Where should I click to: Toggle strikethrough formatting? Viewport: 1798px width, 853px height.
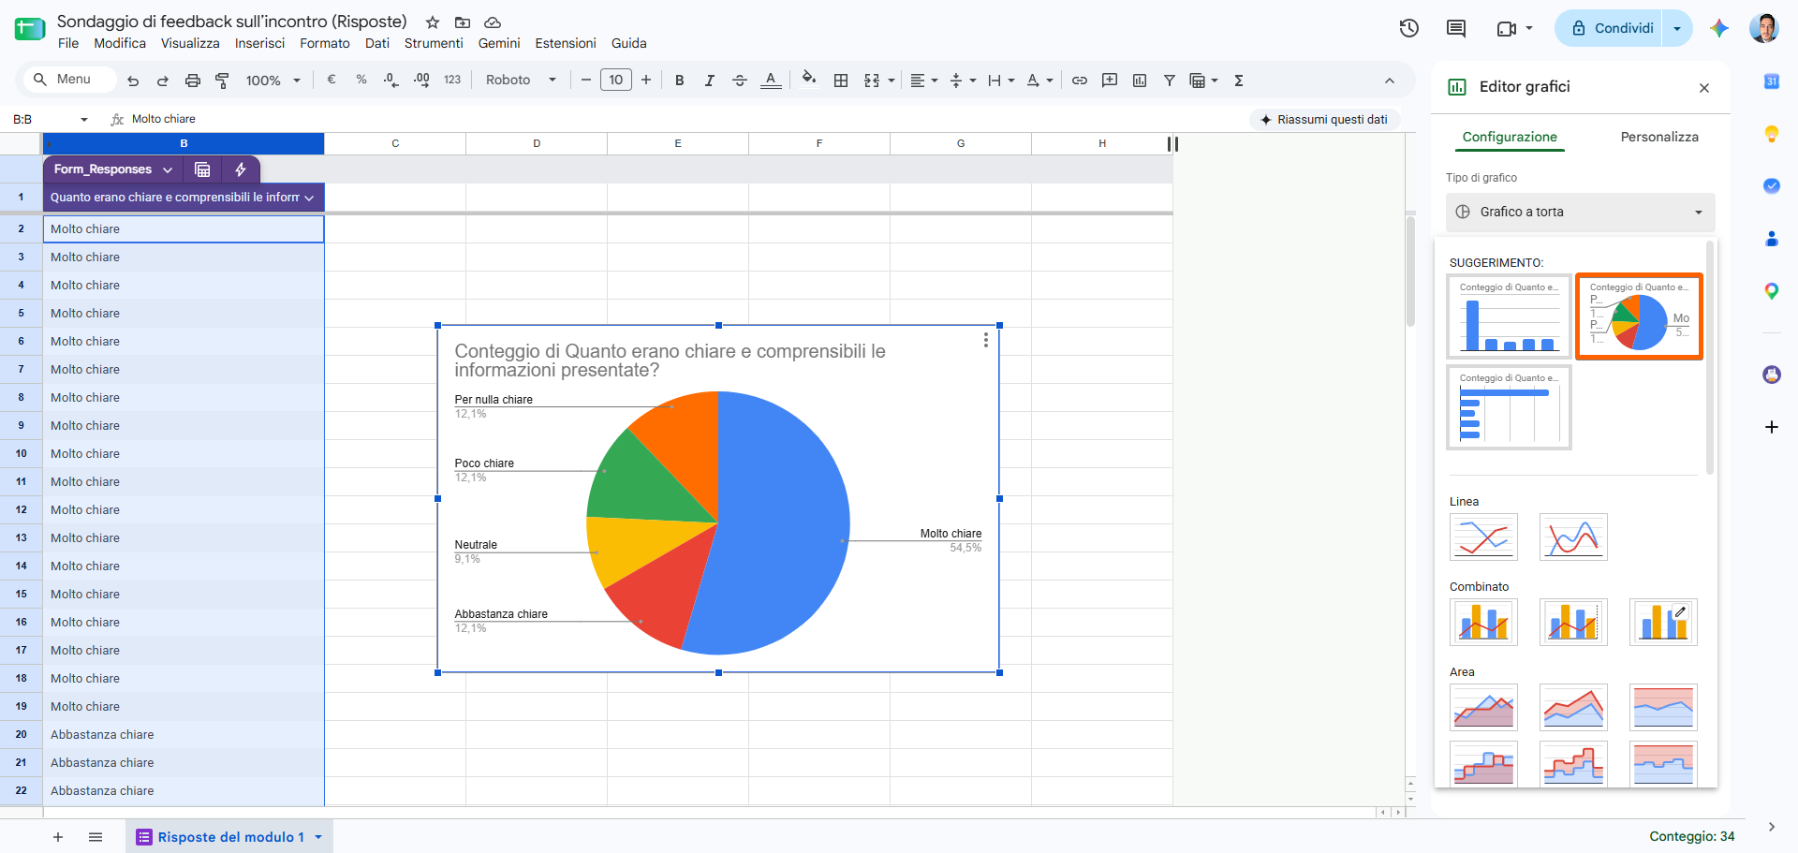739,81
